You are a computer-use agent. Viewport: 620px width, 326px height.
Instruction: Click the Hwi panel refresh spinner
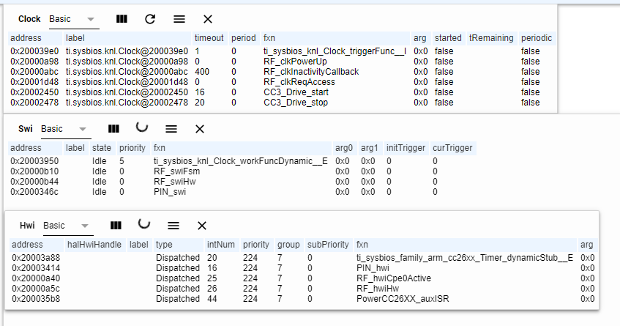pos(144,225)
